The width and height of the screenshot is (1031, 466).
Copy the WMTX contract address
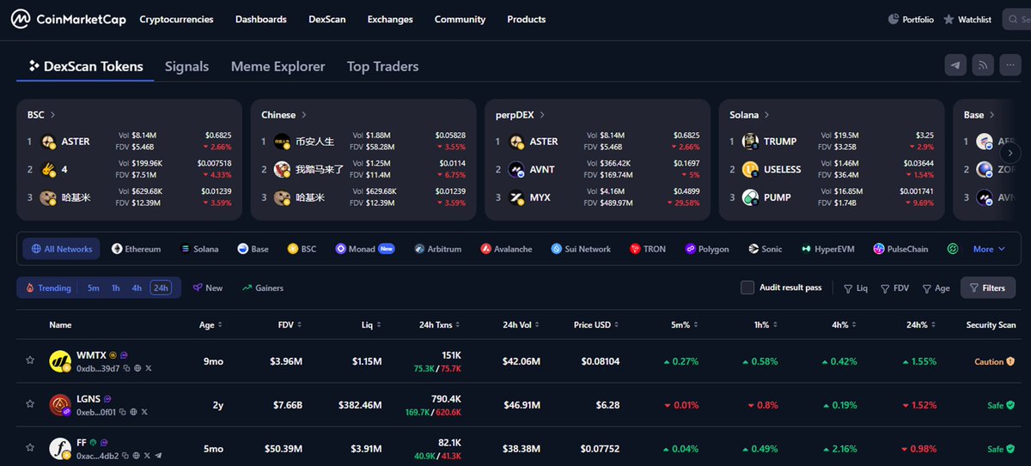[125, 368]
